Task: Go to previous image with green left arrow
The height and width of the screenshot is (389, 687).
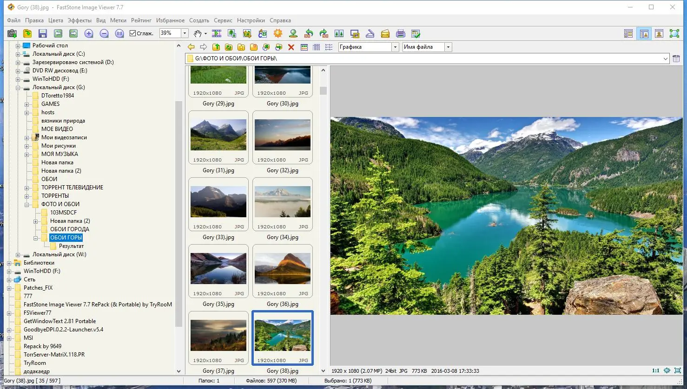Action: pos(58,33)
